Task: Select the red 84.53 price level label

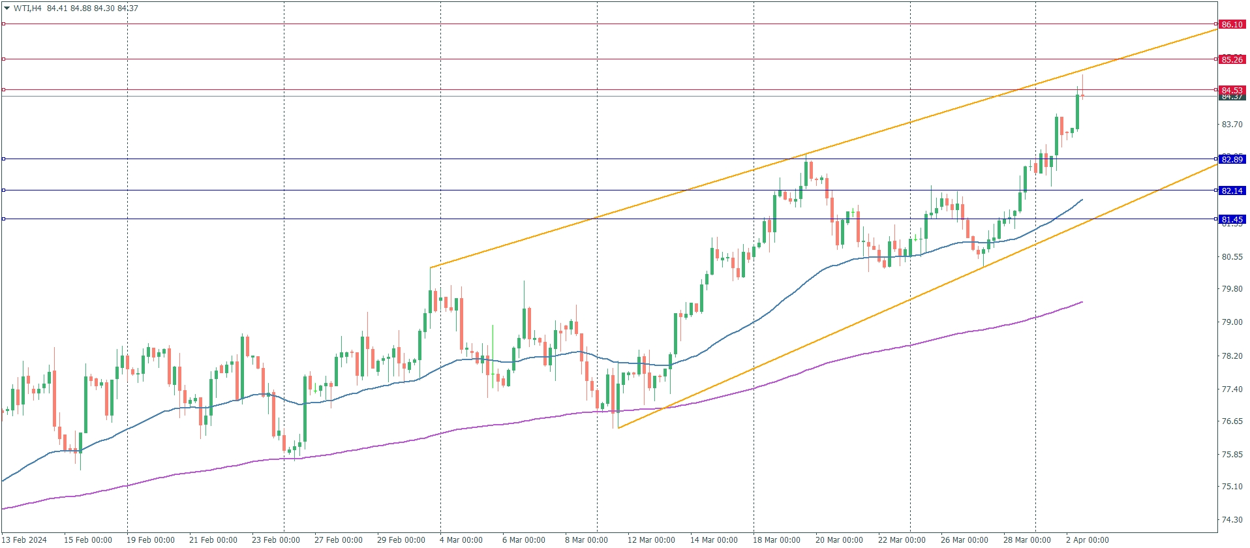Action: point(1232,90)
